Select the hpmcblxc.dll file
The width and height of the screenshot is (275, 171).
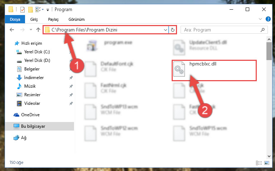tap(214, 70)
